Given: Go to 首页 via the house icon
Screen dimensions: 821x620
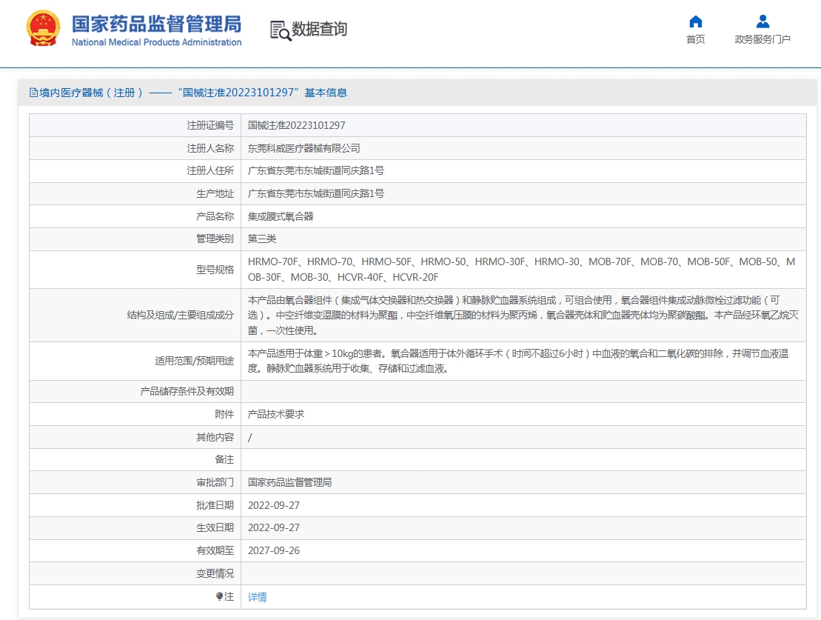Looking at the screenshot, I should tap(695, 21).
